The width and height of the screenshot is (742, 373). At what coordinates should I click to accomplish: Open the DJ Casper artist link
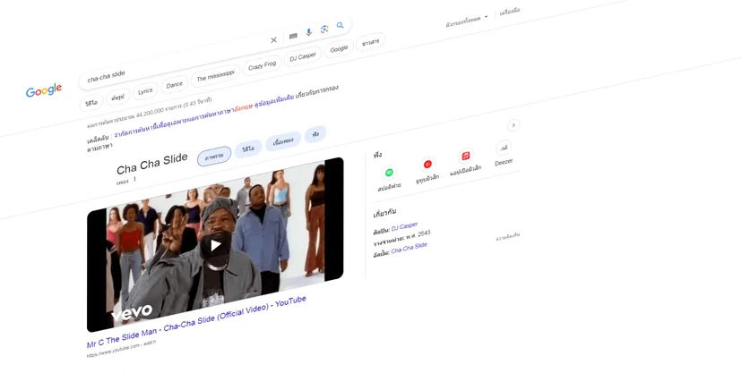click(404, 226)
